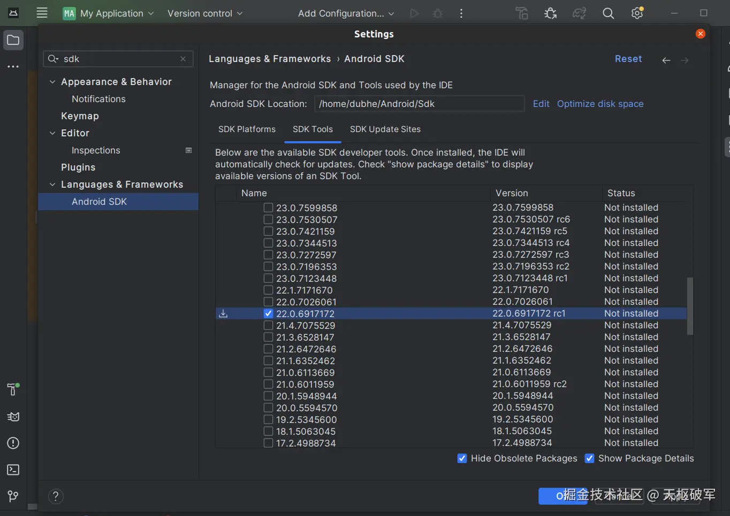Click the settings help question mark
Viewport: 730px width, 516px height.
pyautogui.click(x=56, y=496)
